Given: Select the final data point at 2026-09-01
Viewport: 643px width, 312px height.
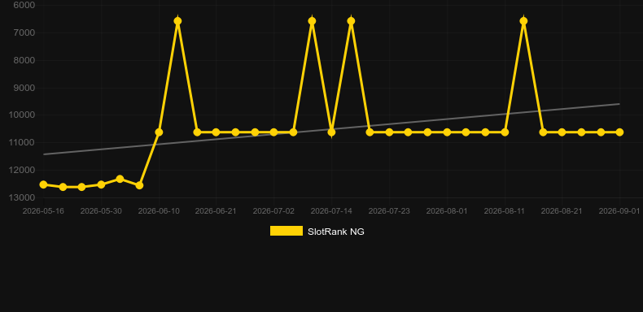Looking at the screenshot, I should coord(620,132).
